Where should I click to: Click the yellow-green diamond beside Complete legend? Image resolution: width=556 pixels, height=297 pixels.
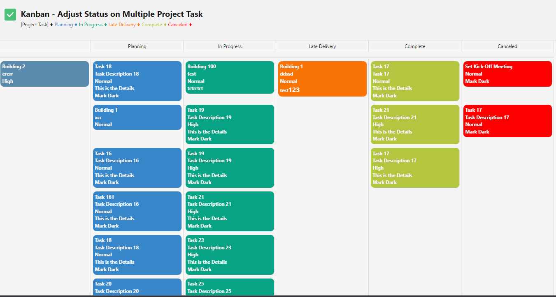click(x=165, y=24)
